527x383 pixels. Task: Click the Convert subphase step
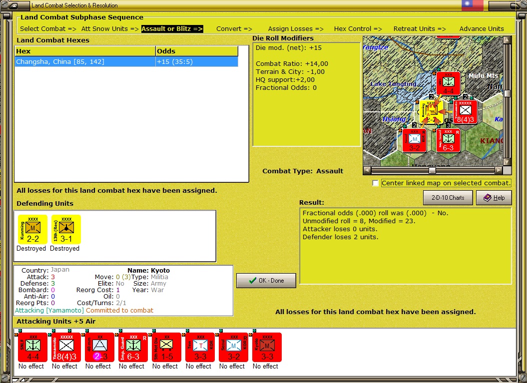[234, 29]
